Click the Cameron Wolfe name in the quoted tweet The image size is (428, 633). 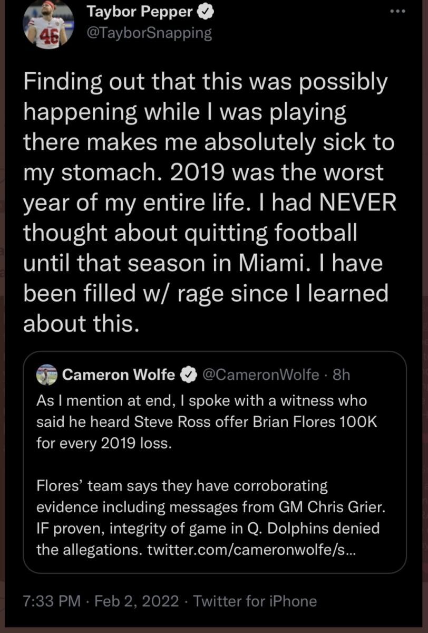point(118,375)
